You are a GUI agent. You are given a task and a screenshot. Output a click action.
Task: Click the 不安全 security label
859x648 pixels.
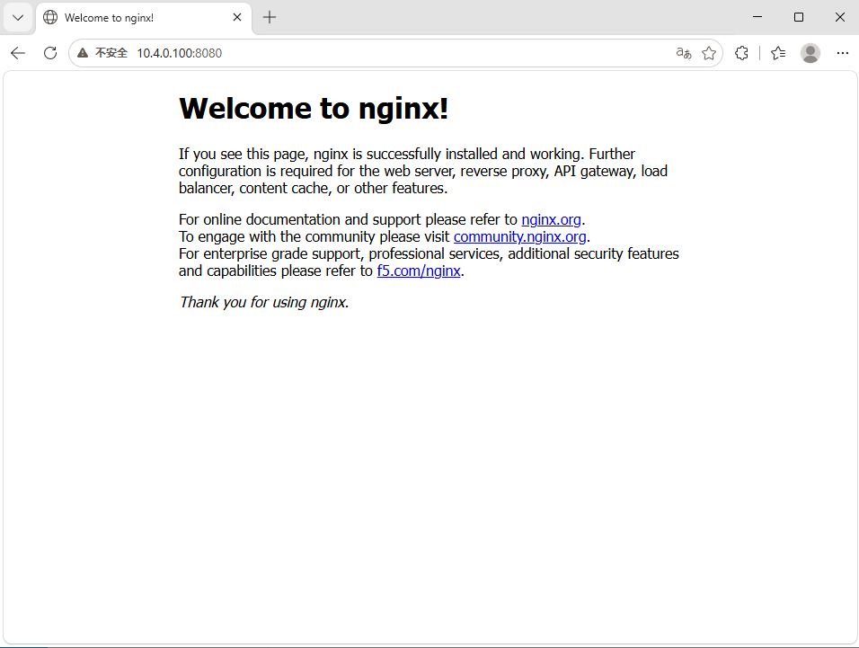pos(111,53)
